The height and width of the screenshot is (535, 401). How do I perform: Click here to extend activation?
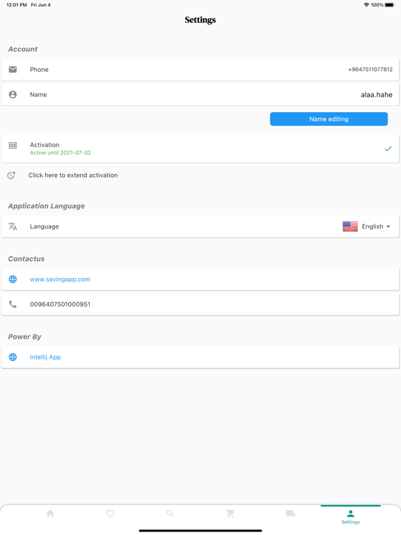tap(73, 176)
